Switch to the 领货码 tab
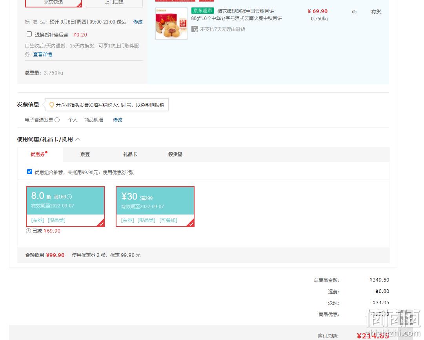 [x=175, y=155]
